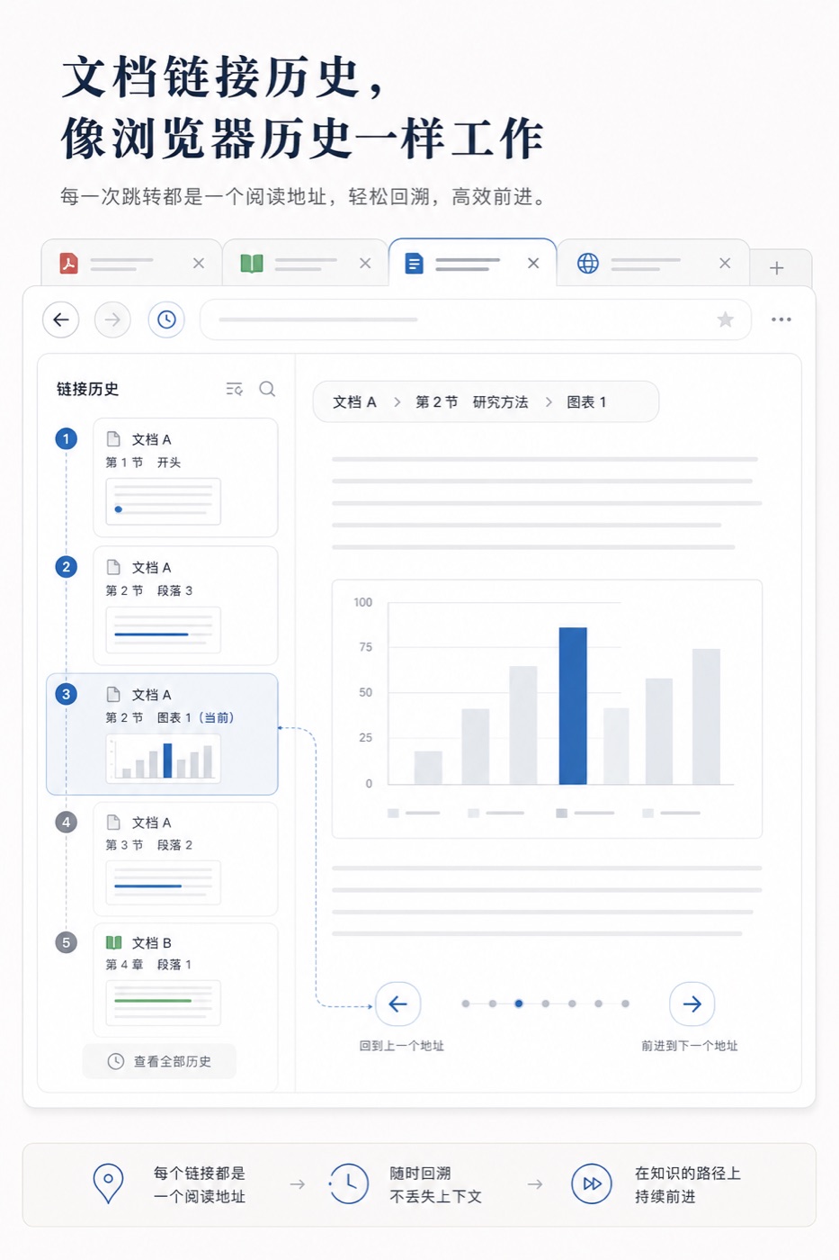Open history entry 第 2 节 段落 3
The image size is (839, 1260).
(185, 605)
